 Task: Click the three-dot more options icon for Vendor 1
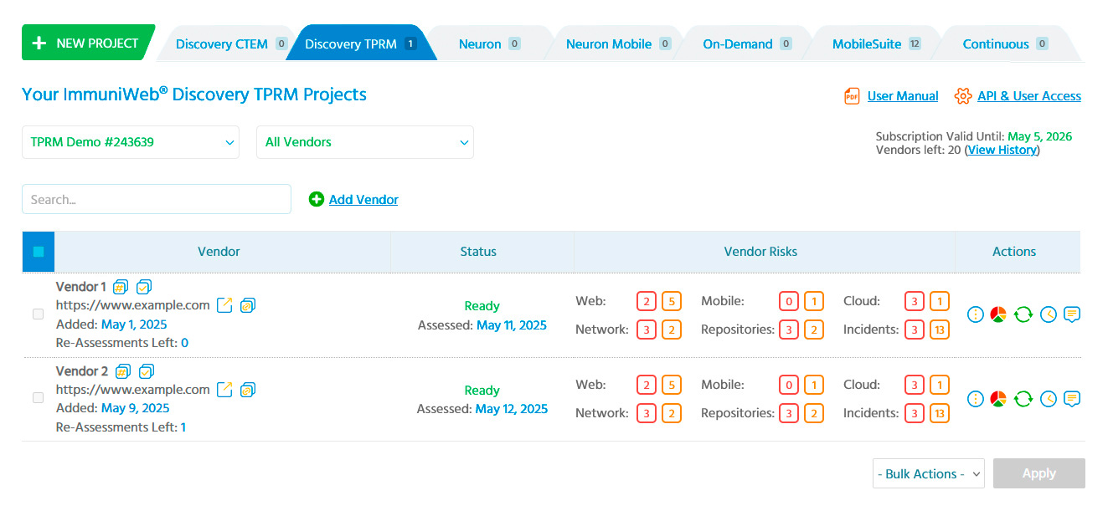coord(975,314)
